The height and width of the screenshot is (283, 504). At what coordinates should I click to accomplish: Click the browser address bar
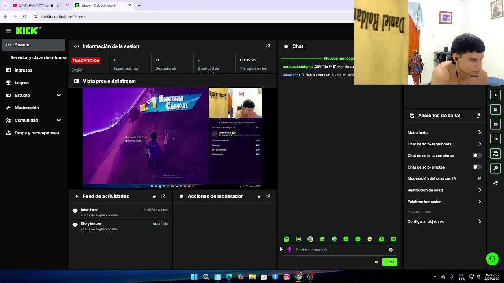tap(193, 17)
